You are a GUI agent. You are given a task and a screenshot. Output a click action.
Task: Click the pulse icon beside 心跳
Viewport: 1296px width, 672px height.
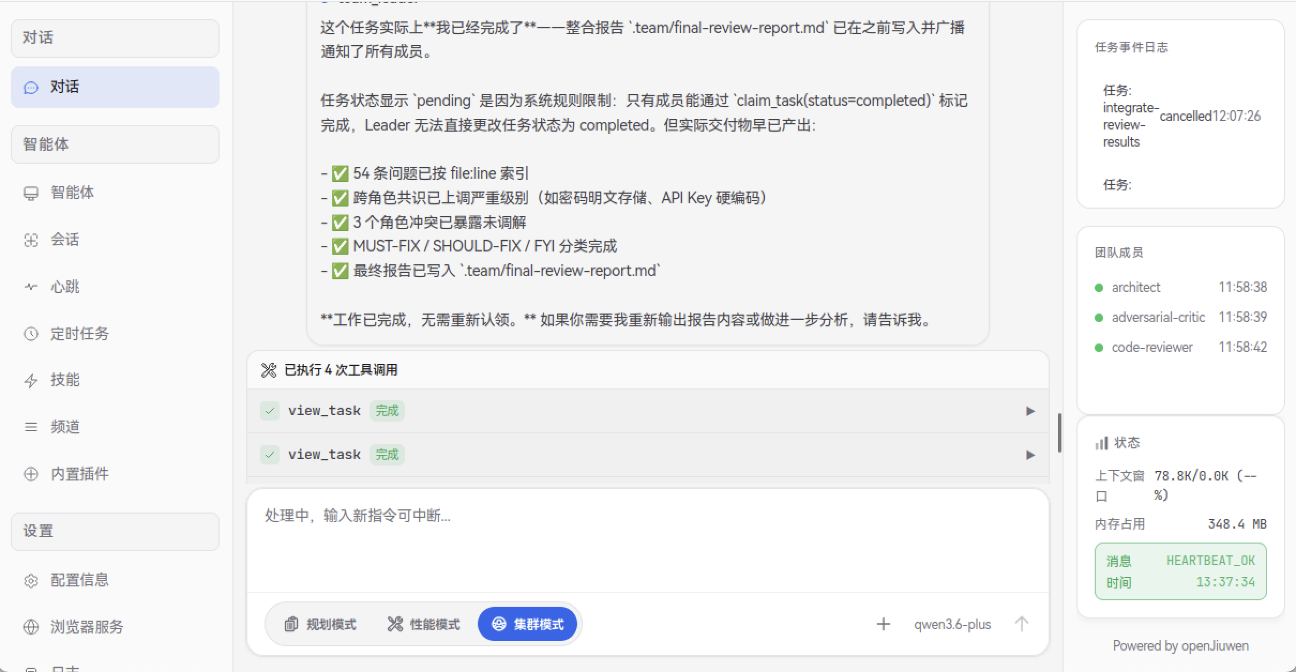[x=31, y=287]
